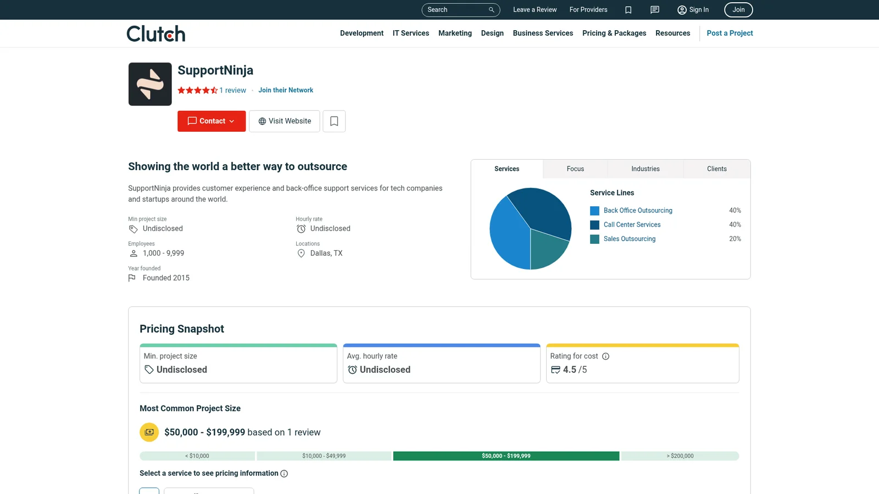
Task: Click the $50,000 - $199,999 bar segment
Action: 506,456
